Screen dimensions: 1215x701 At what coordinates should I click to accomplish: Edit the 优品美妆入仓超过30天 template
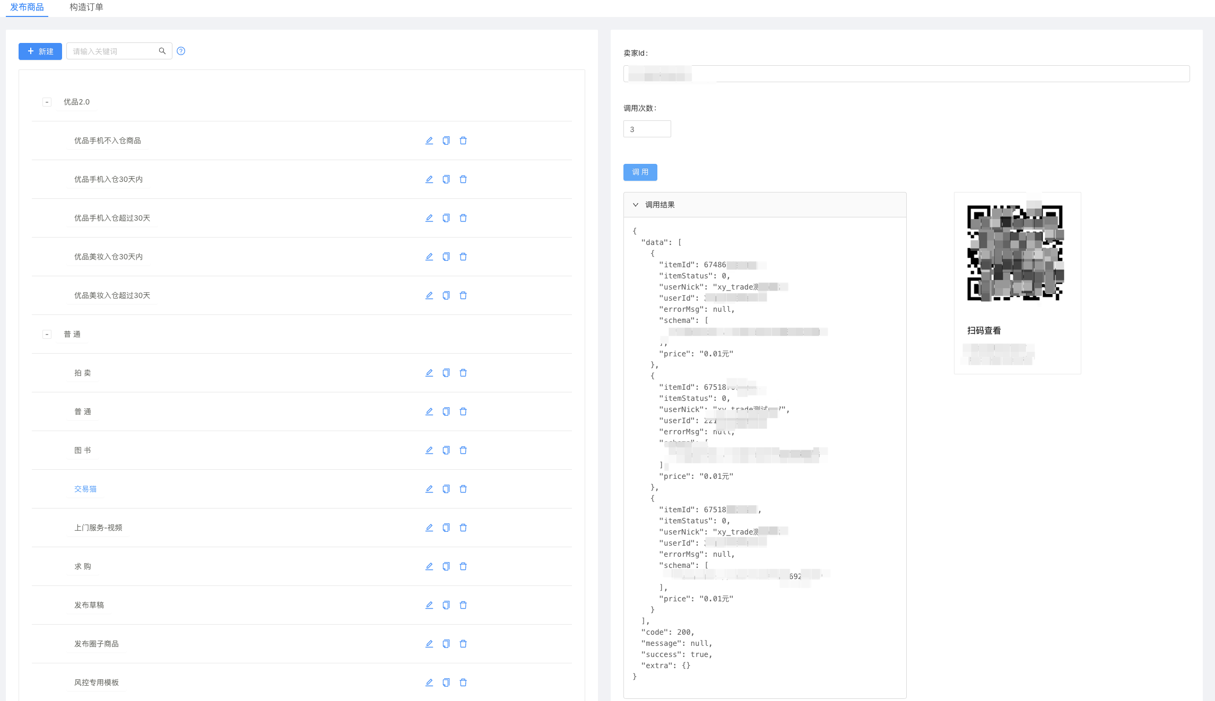[x=429, y=295]
